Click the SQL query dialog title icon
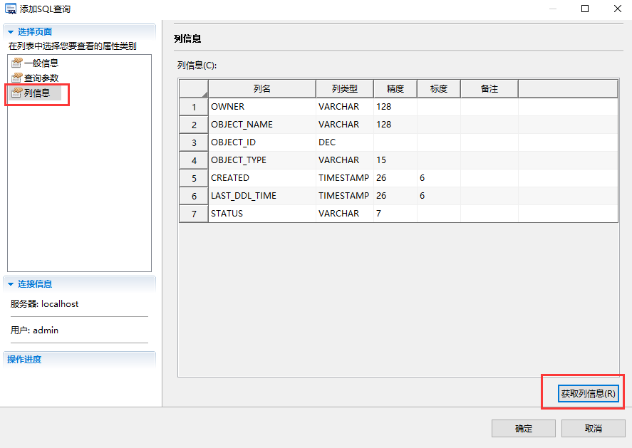The height and width of the screenshot is (448, 632). pyautogui.click(x=11, y=9)
